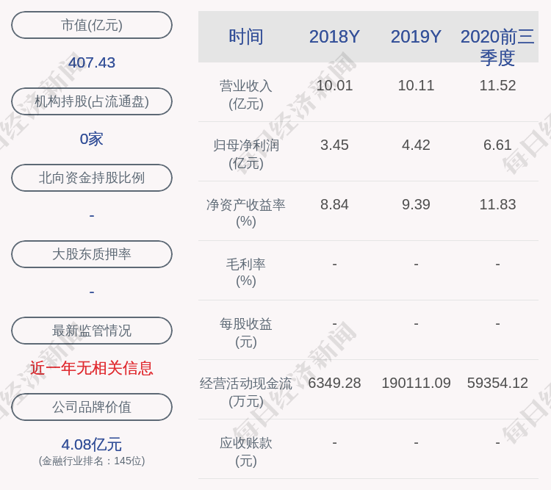The width and height of the screenshot is (551, 490).
Task: Select the 经营活动现金流(万元) row label
Action: [x=246, y=392]
